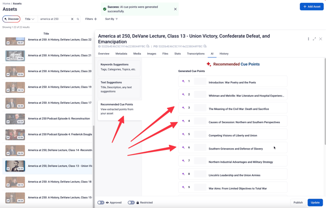This screenshot has height=208, width=326.
Task: Click sparkle icon of cue point 3
Action: pyautogui.click(x=183, y=108)
